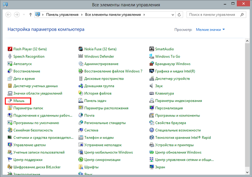Click the Шрифты fonts icon
The image size is (252, 177).
[81, 167]
